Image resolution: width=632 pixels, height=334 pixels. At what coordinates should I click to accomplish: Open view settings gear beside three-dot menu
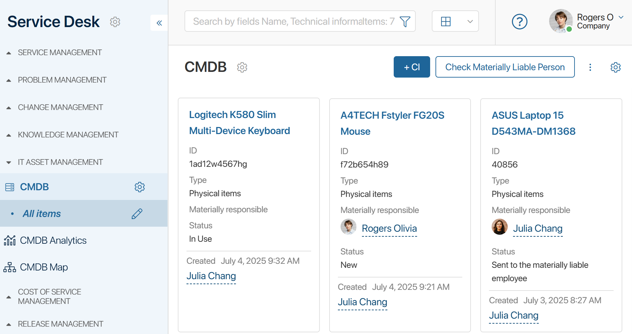616,67
